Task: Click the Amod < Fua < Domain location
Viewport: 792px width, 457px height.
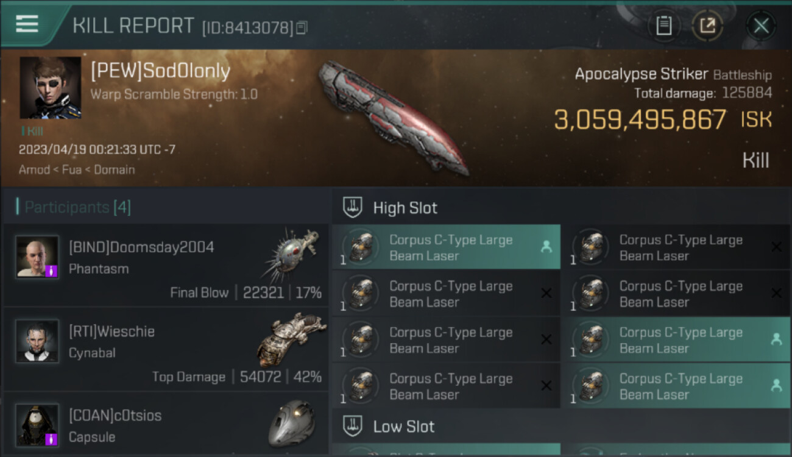Action: tap(77, 169)
